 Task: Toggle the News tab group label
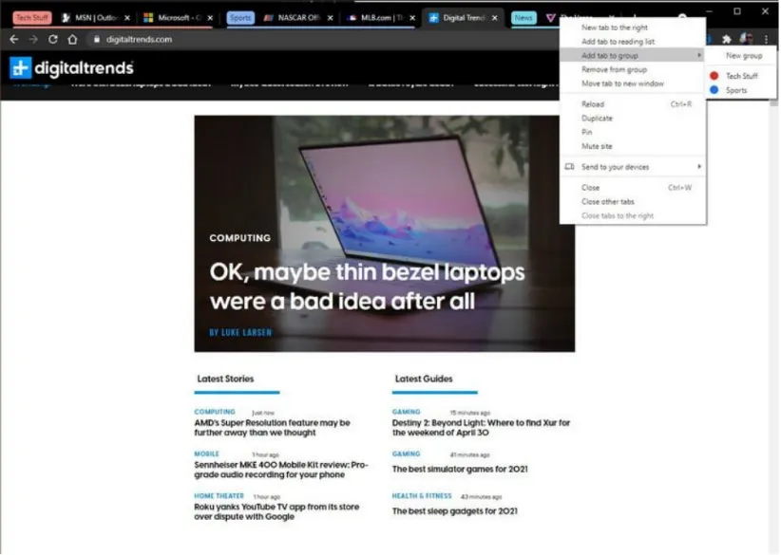pos(524,18)
